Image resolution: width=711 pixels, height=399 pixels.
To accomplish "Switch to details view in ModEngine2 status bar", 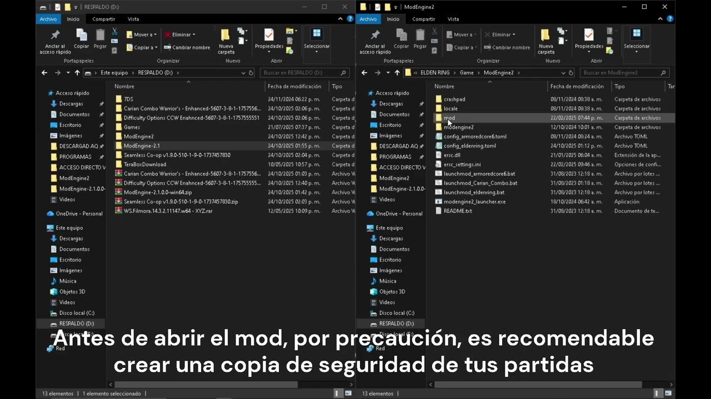I will (x=656, y=393).
